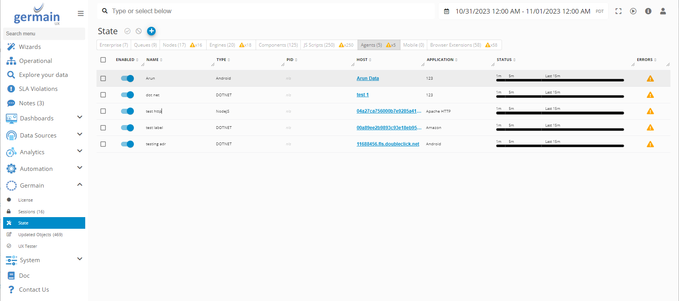Open the calendar date picker icon

point(447,11)
